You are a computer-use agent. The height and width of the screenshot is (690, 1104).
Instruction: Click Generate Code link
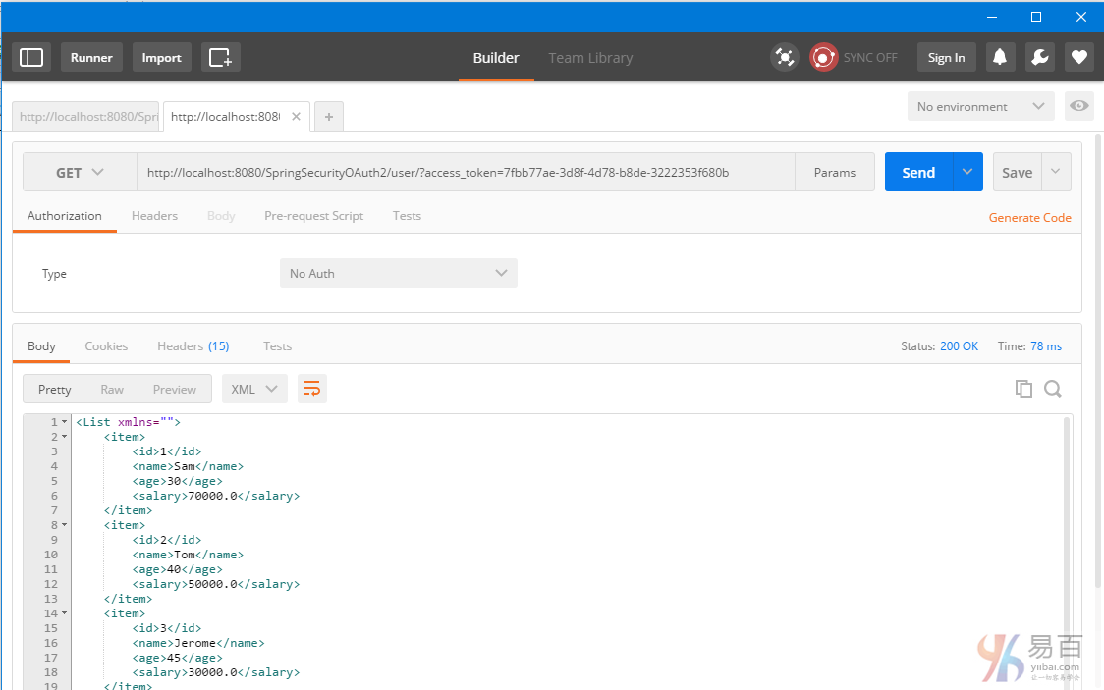[1029, 217]
